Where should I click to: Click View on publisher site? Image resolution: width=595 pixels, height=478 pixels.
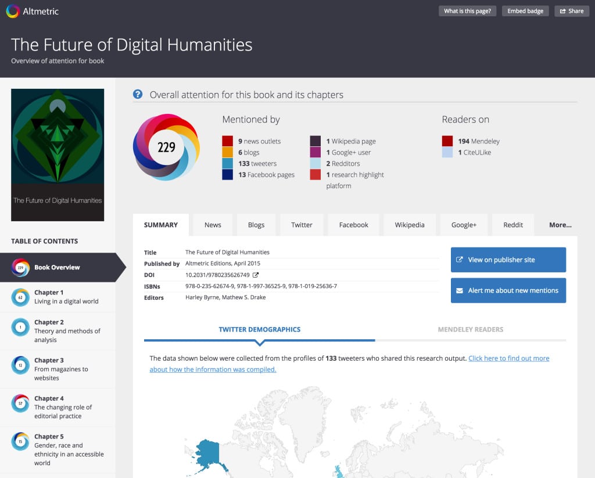point(508,260)
